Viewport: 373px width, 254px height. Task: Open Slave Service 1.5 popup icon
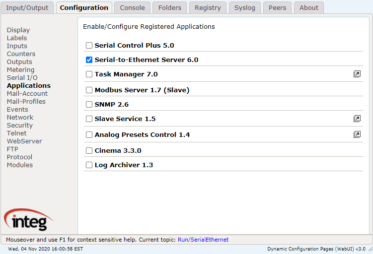pyautogui.click(x=357, y=119)
